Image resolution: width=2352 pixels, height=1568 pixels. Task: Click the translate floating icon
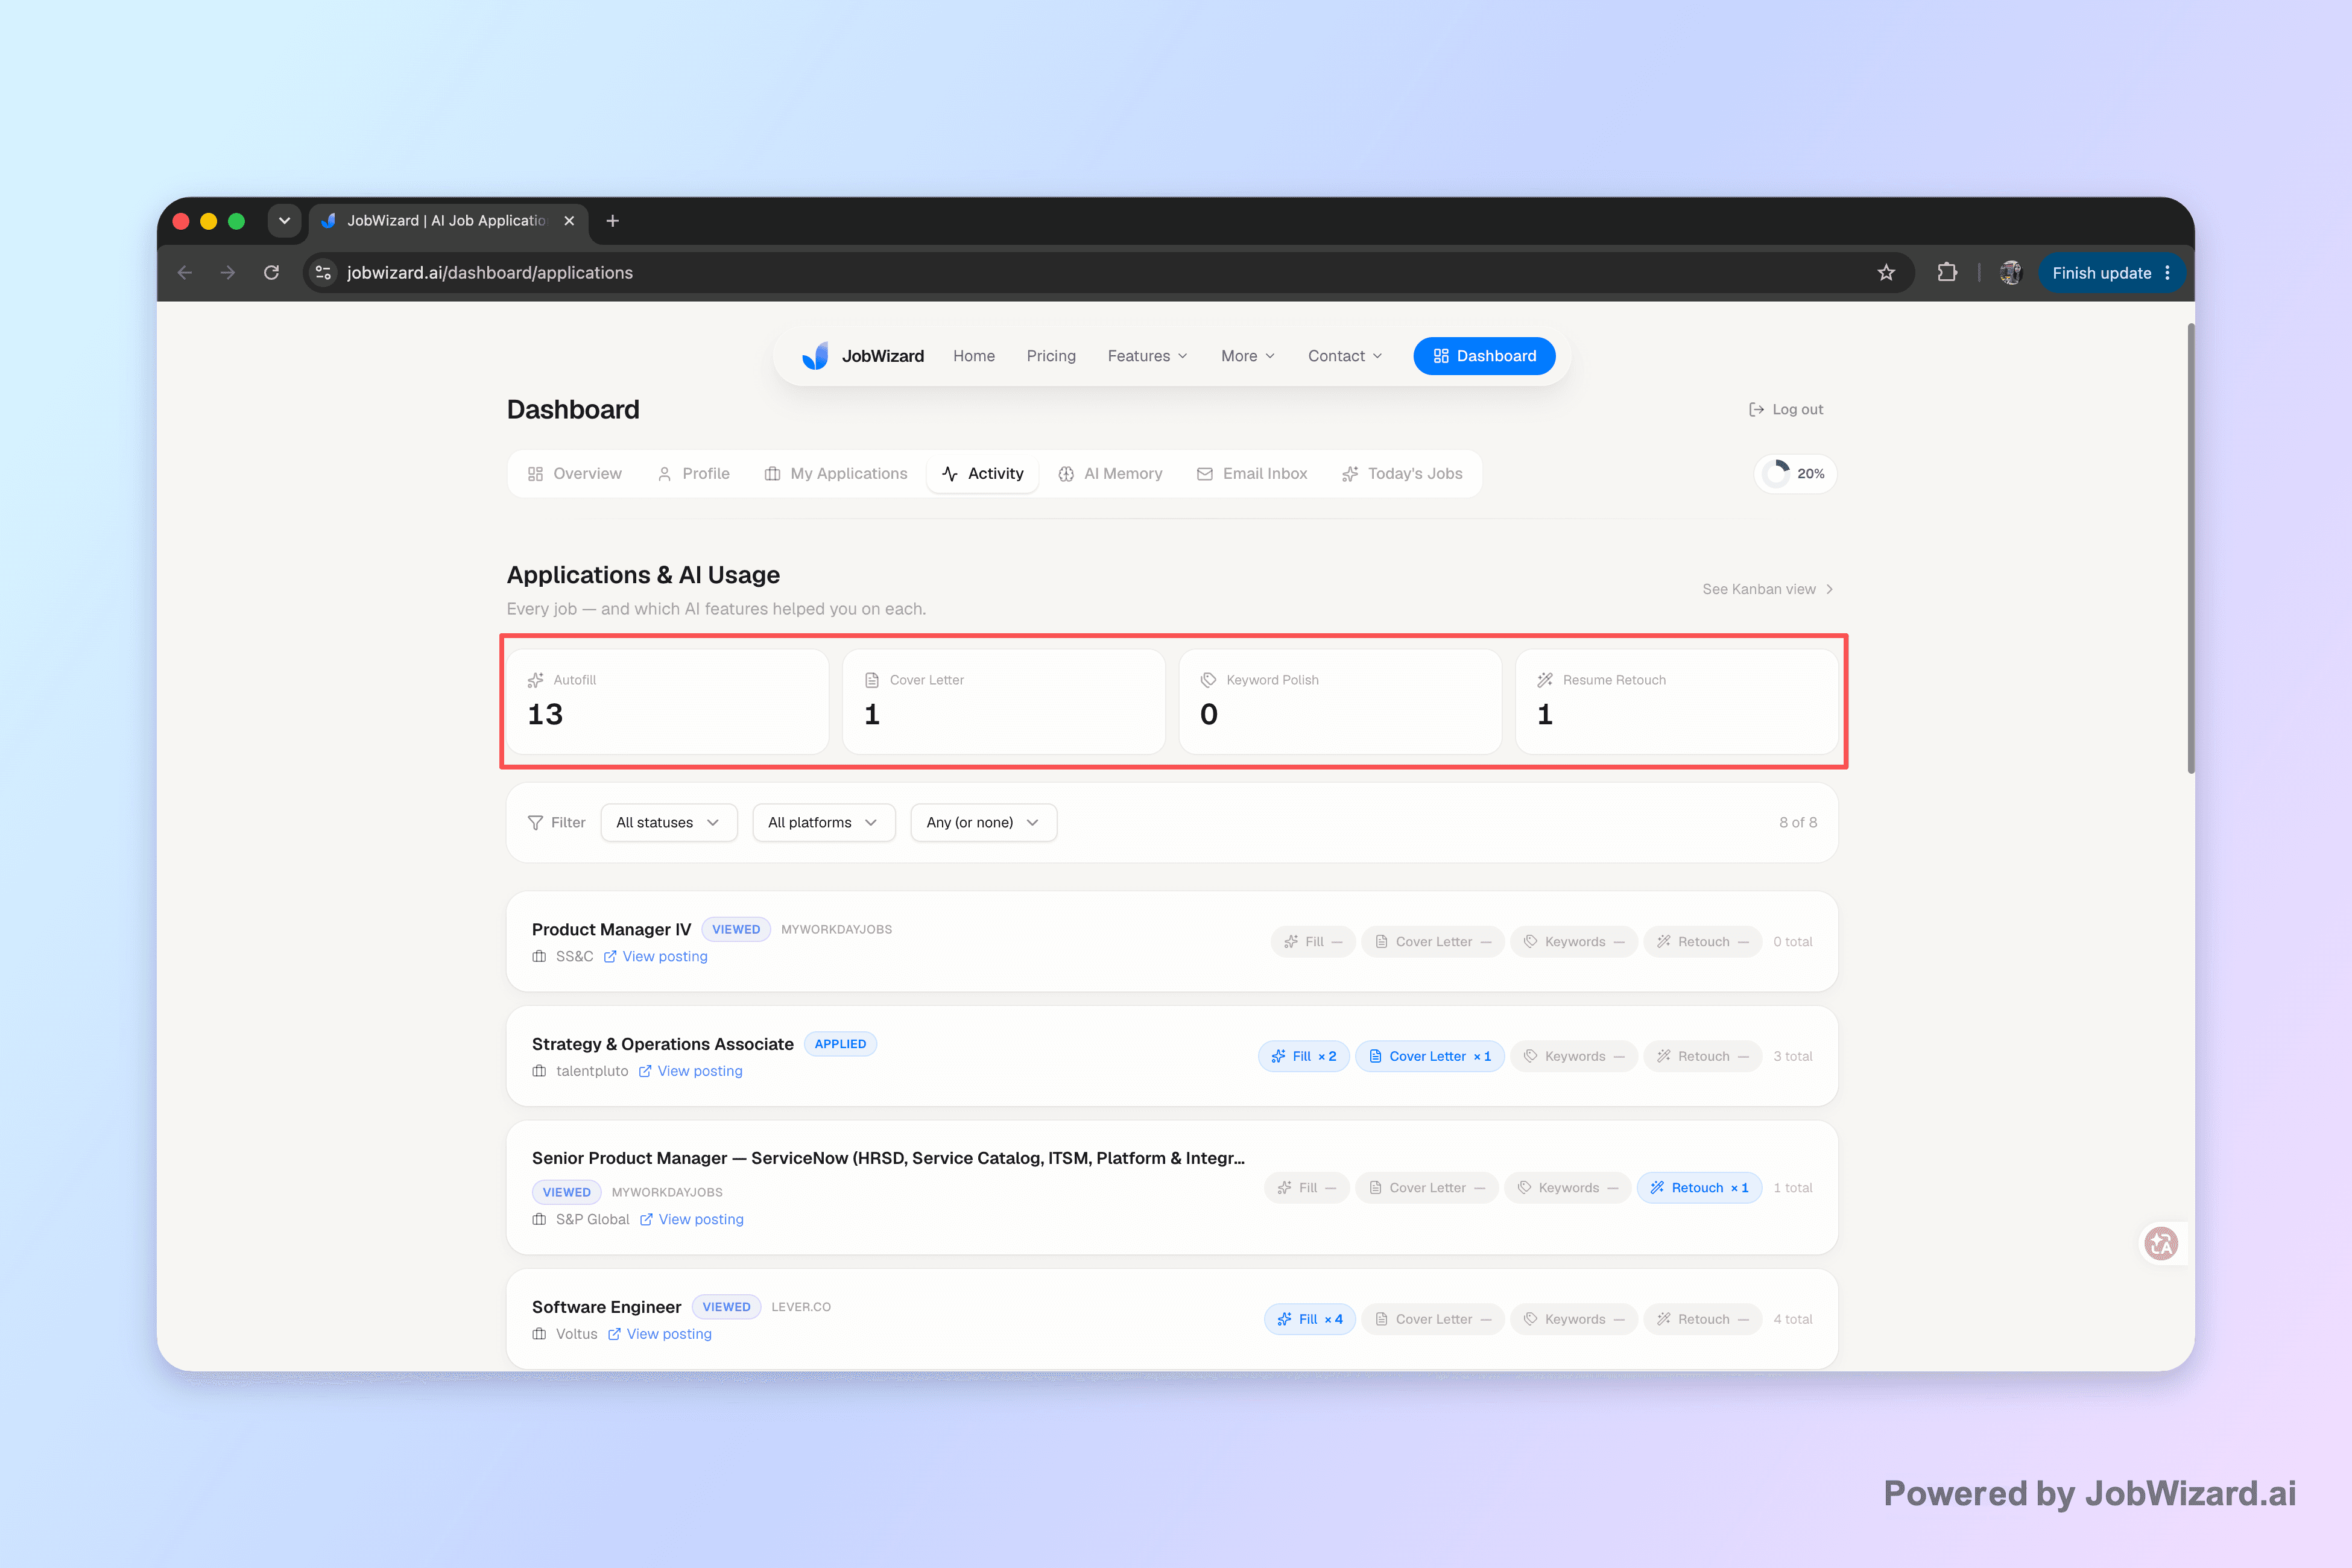2161,1243
